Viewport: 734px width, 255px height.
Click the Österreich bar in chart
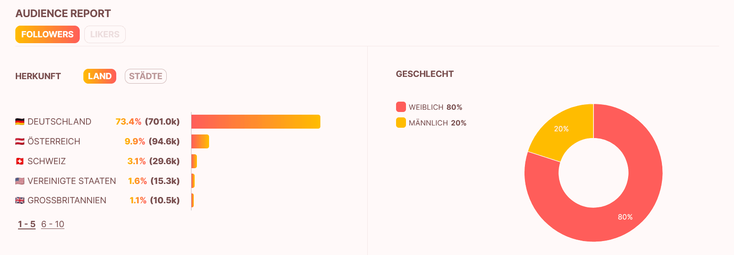coord(200,142)
